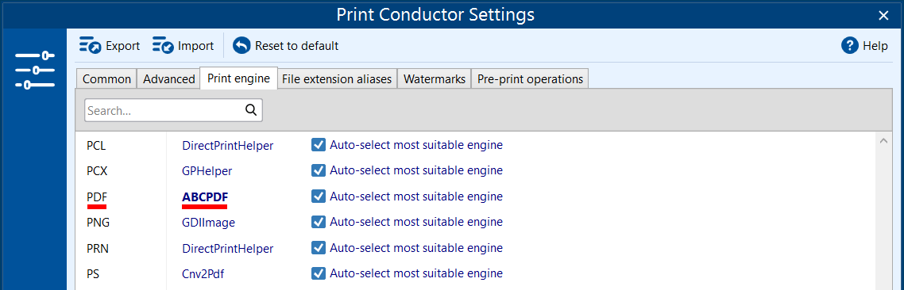Click into the Search field
The image size is (904, 290).
[x=164, y=110]
